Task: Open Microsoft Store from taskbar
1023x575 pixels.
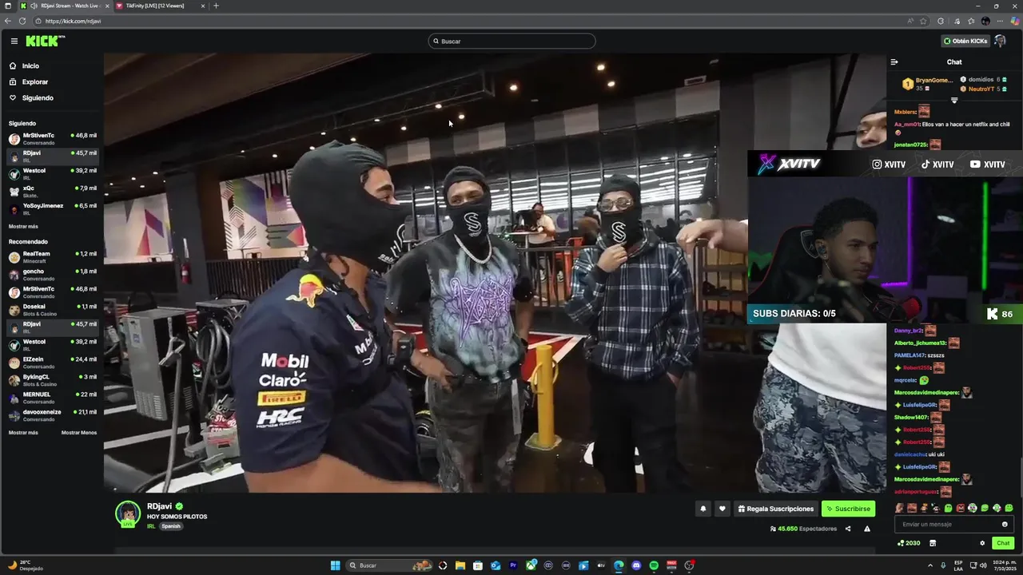Action: pyautogui.click(x=478, y=565)
